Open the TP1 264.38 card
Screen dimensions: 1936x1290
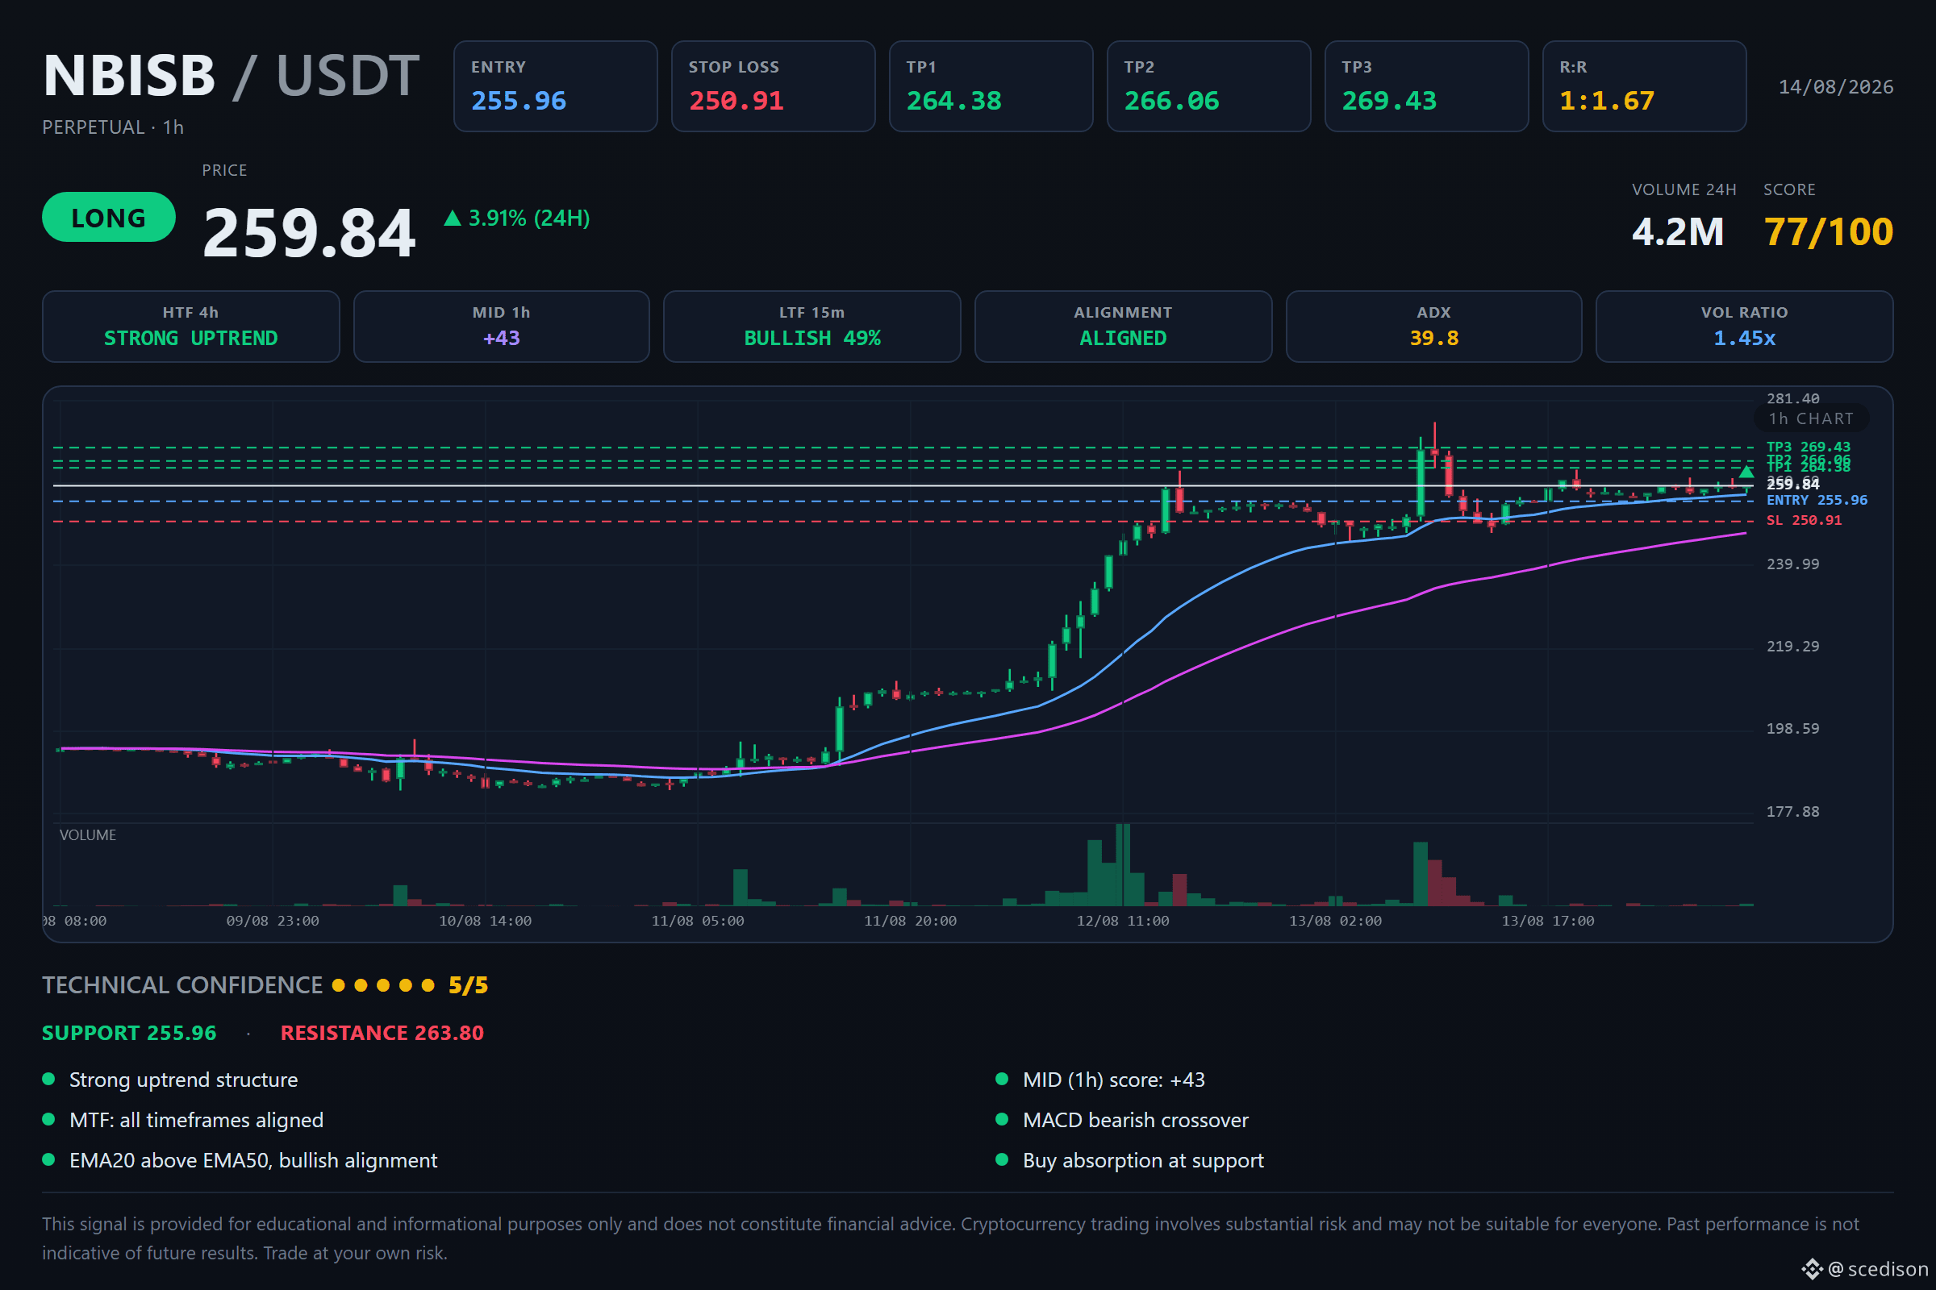point(991,86)
